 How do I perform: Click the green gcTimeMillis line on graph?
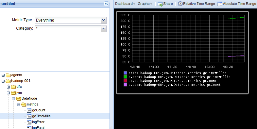pyautogui.click(x=236, y=18)
